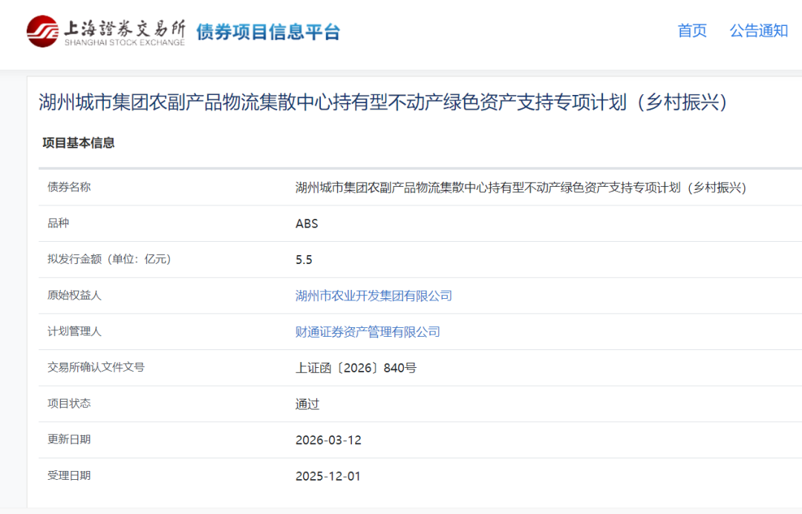The width and height of the screenshot is (802, 514).
Task: Click the 2025-12-01 date value
Action: [328, 477]
